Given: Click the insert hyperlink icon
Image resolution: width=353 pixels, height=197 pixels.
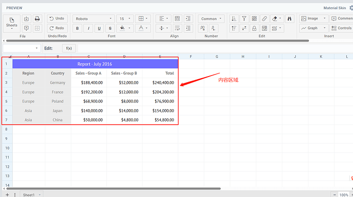Looking at the screenshot, I should [x=264, y=19].
